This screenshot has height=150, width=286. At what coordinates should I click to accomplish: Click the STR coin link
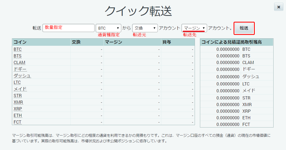coord(18,96)
